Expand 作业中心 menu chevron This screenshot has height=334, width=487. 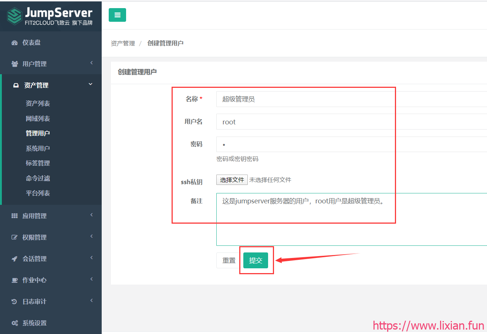click(91, 279)
